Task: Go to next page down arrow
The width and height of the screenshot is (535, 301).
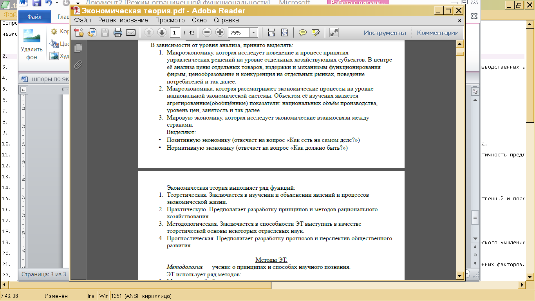Action: click(162, 33)
